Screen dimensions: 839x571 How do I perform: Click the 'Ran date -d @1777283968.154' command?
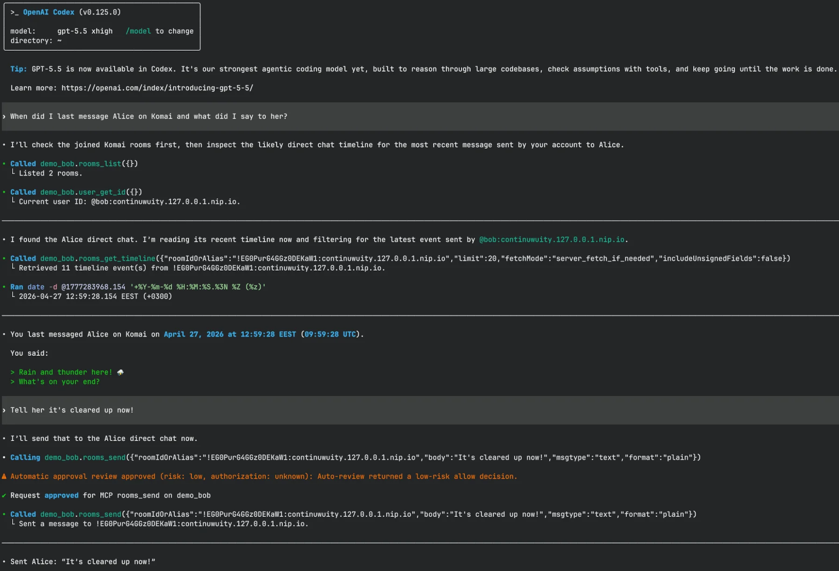[138, 287]
